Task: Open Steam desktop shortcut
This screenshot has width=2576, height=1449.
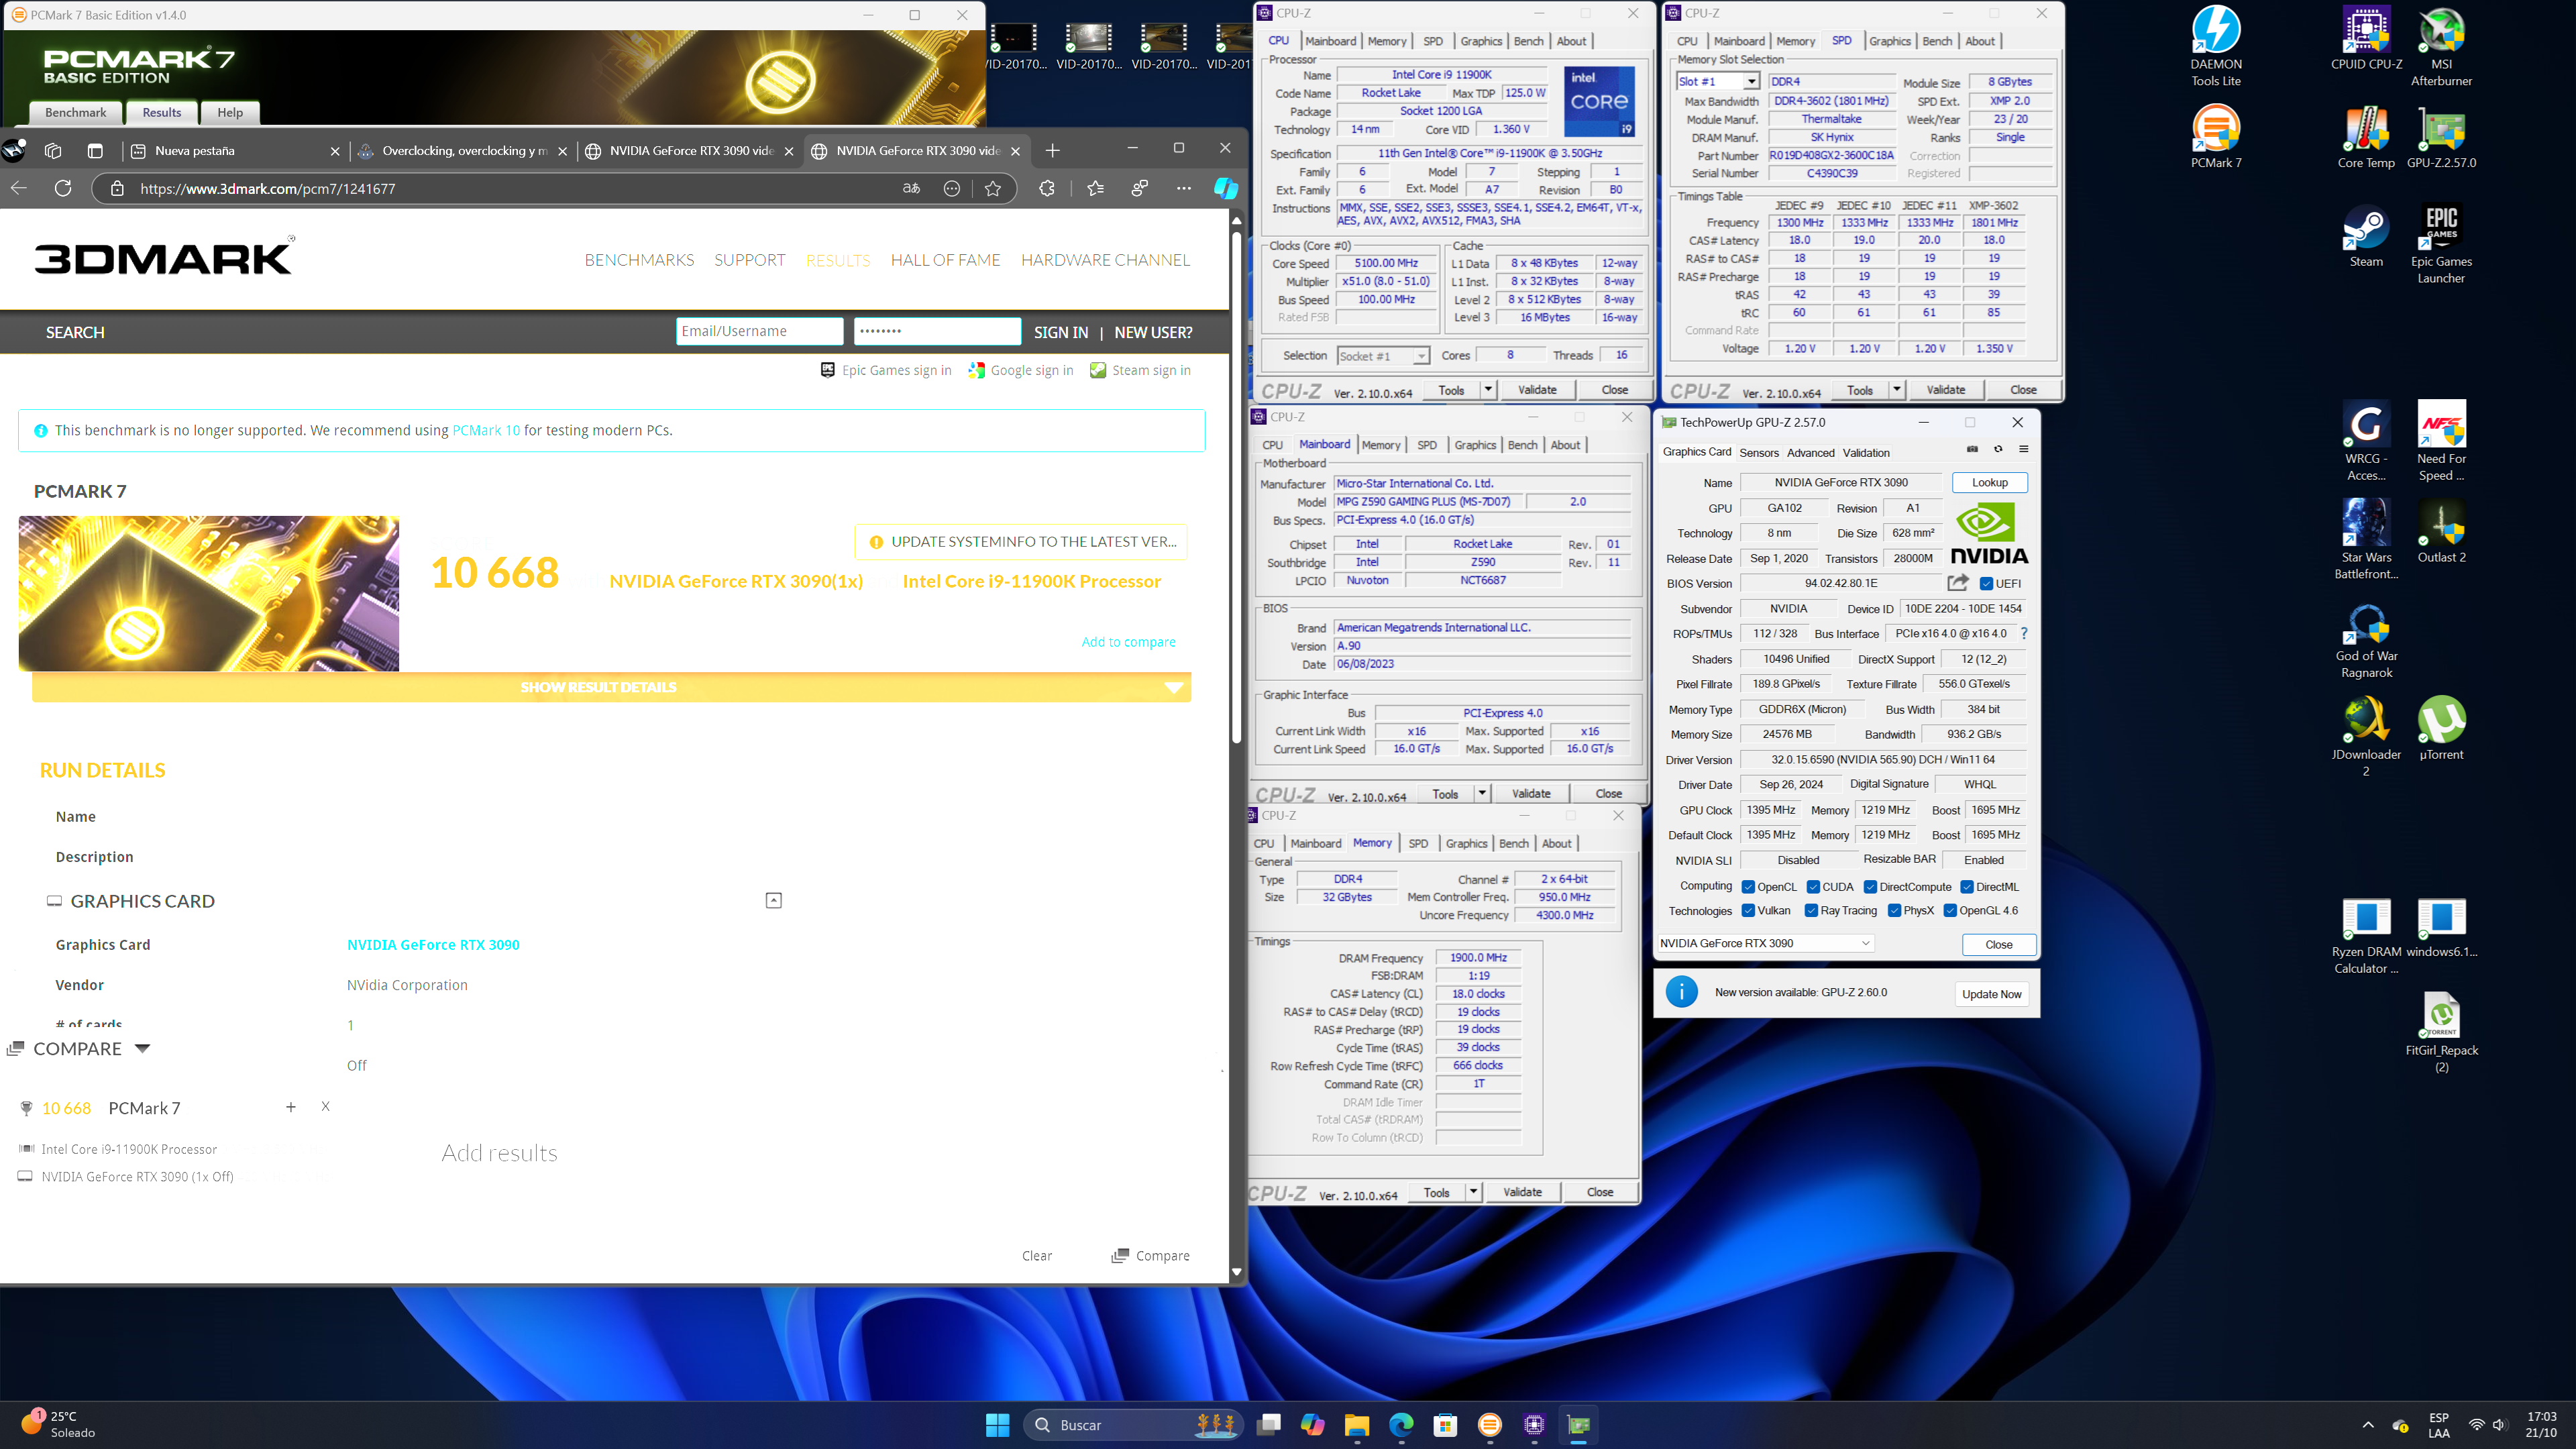Action: click(x=2366, y=236)
